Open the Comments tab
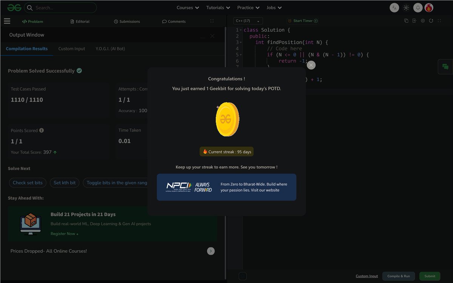This screenshot has height=283, width=453. 174,22
